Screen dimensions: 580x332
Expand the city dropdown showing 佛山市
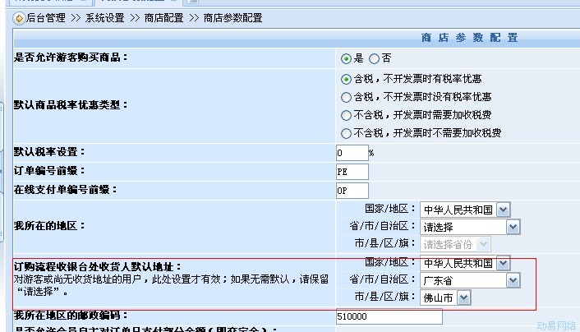[x=445, y=297]
